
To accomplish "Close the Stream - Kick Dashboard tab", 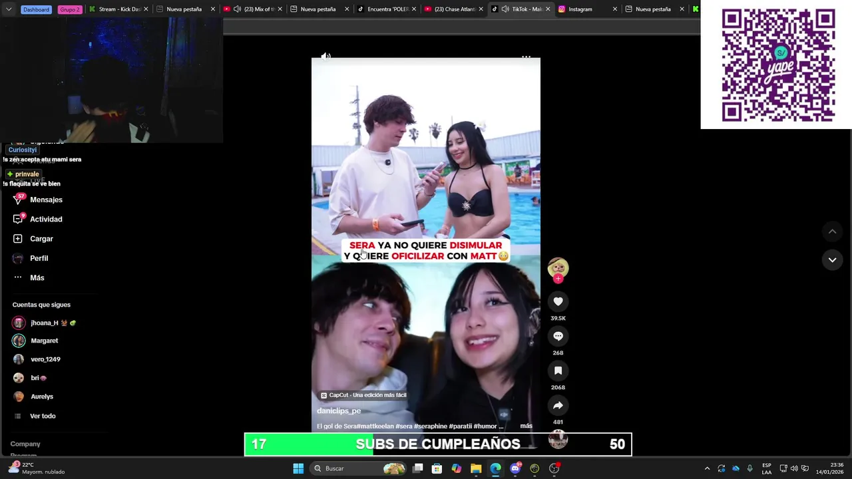I will point(146,9).
